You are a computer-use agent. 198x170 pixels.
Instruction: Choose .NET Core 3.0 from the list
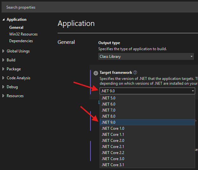point(147,159)
